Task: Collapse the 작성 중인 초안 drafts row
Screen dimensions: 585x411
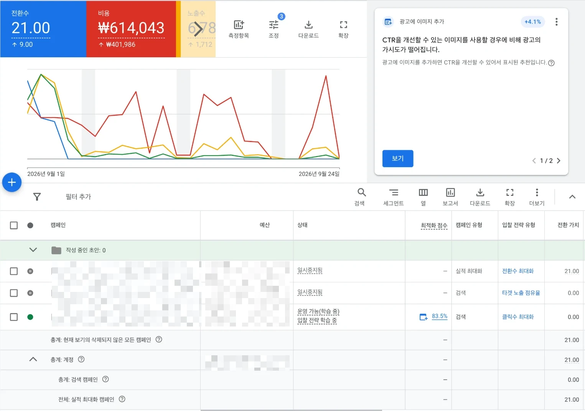Action: [33, 250]
